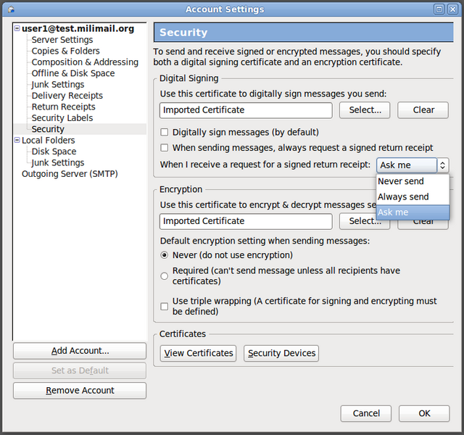Viewport: 464px width, 435px height.
Task: Open Security Devices
Action: (281, 353)
